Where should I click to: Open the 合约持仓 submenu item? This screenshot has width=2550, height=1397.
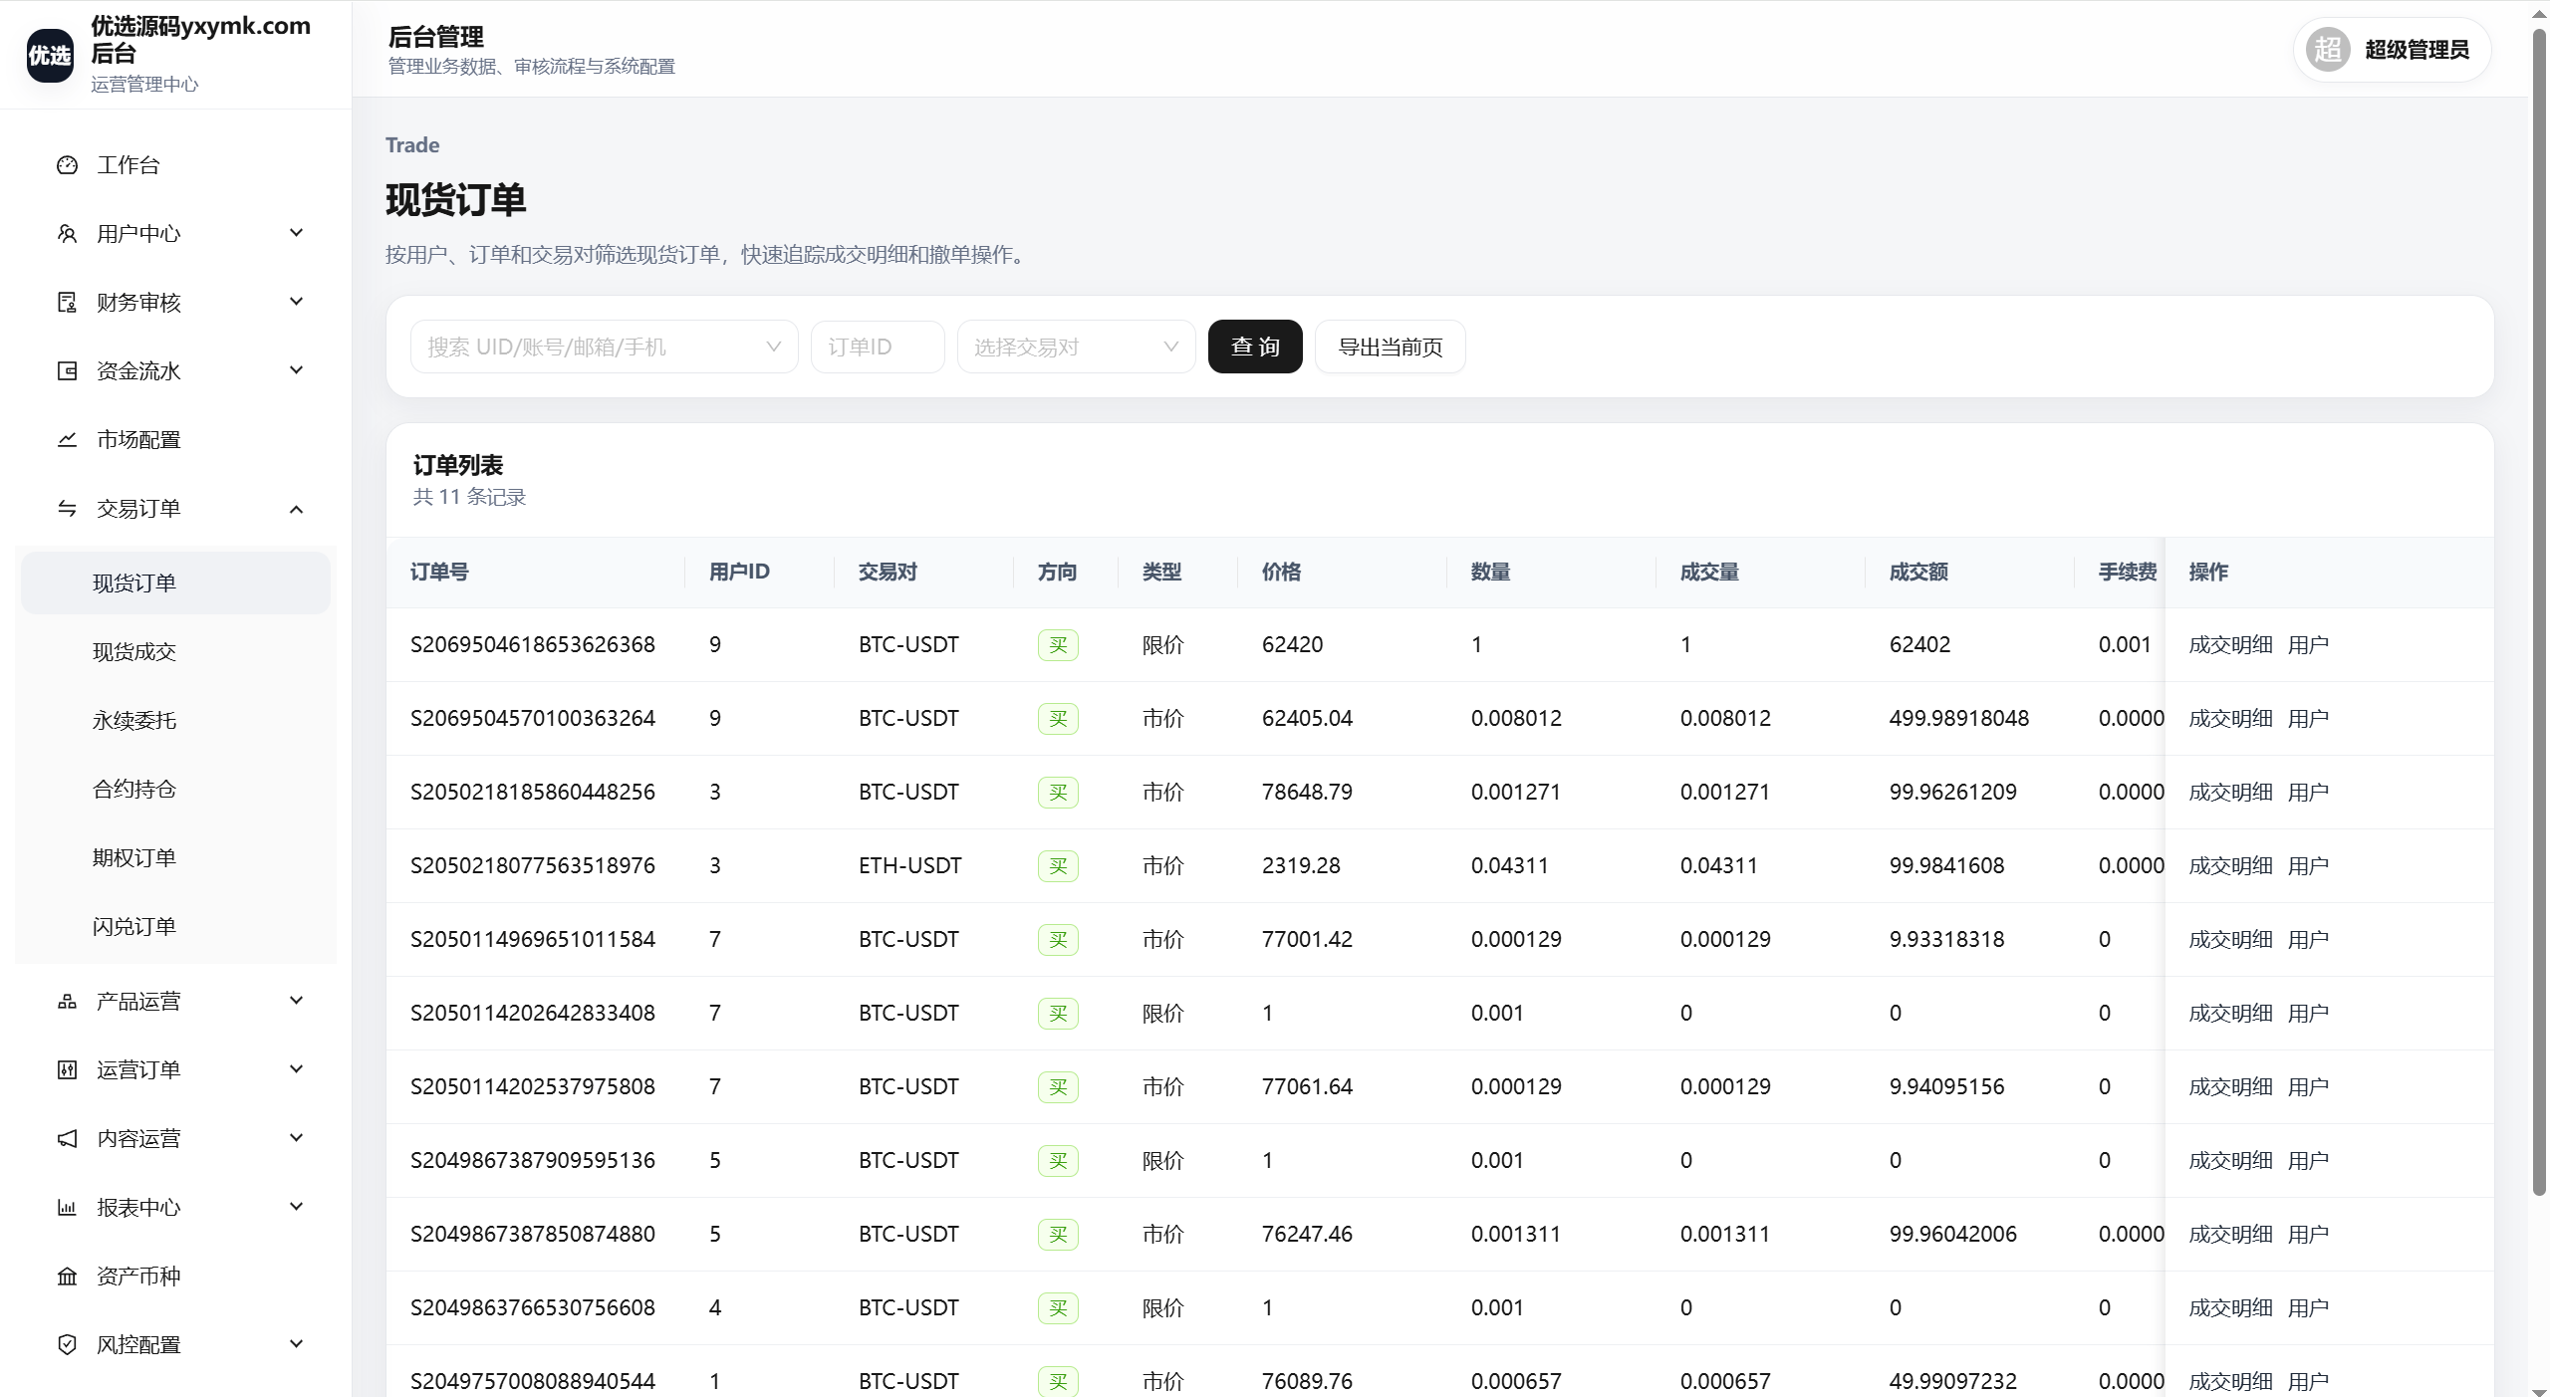point(175,790)
